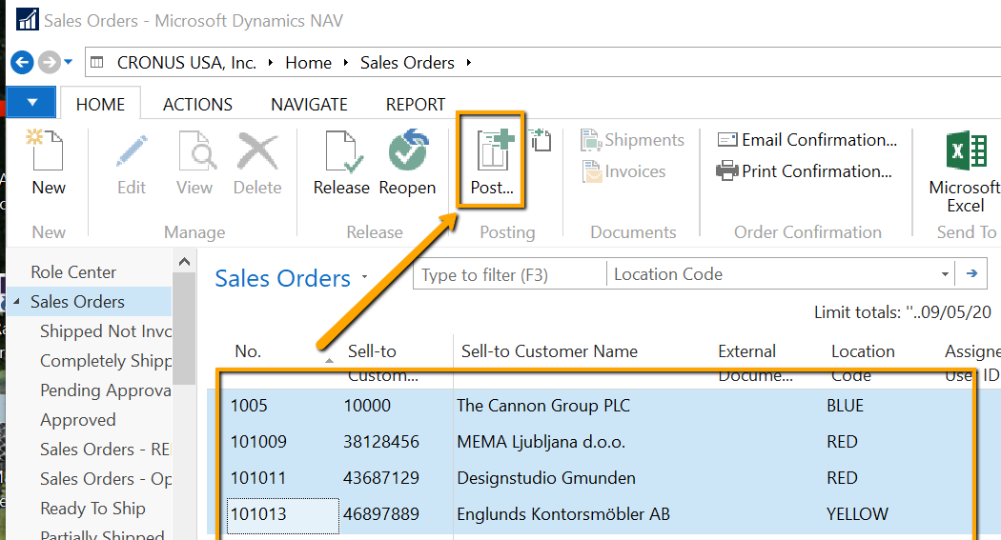
Task: Select Sales Orders in navigation pane
Action: tap(77, 302)
